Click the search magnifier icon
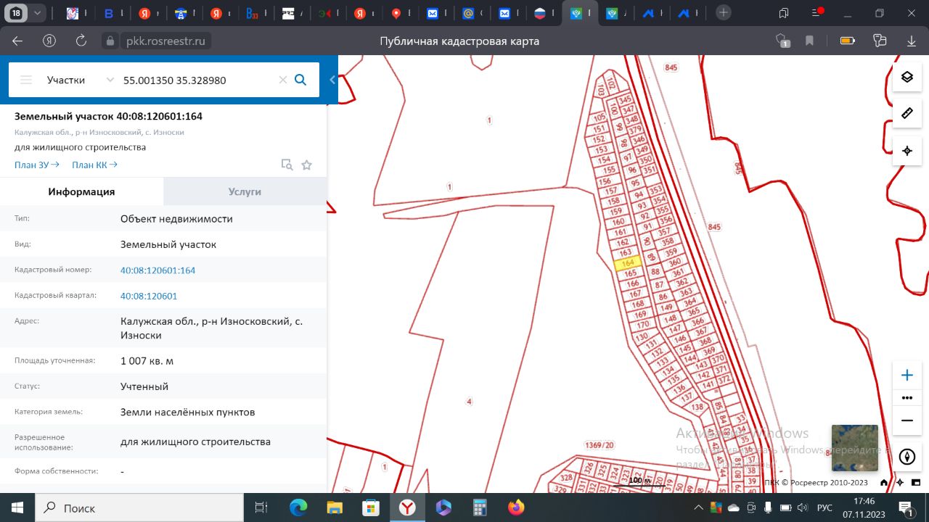This screenshot has width=929, height=522. pos(300,80)
